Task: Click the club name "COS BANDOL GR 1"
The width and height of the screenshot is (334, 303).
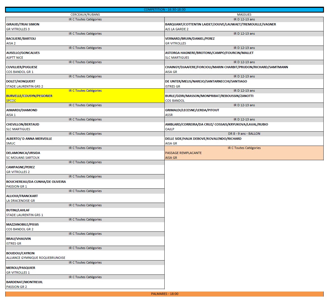Action: click(x=20, y=72)
